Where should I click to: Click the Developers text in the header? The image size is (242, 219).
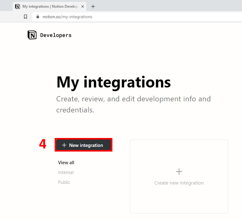56,35
